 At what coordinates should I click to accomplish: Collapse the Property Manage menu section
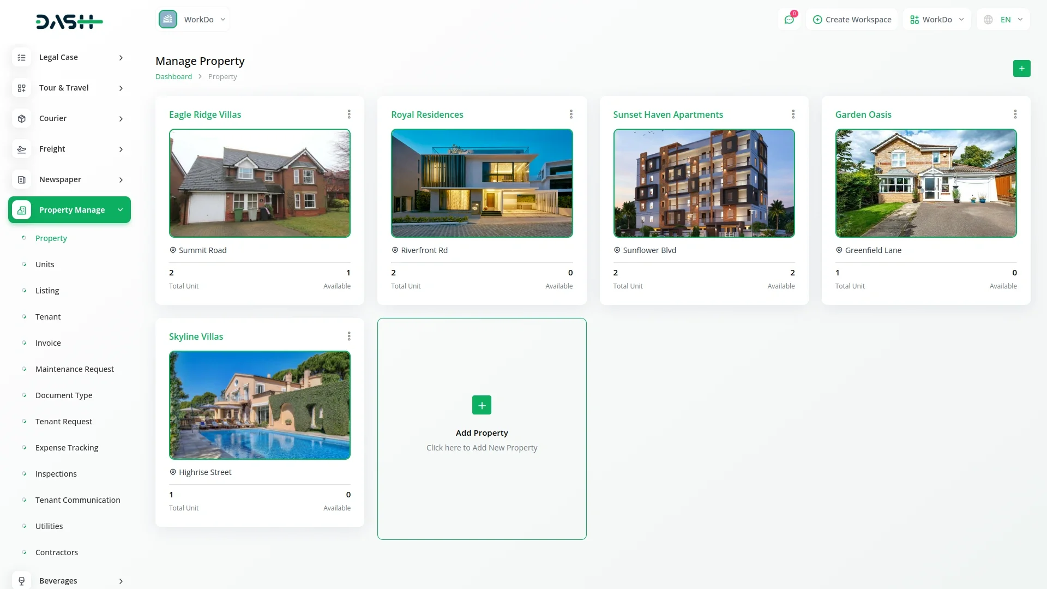click(x=120, y=210)
